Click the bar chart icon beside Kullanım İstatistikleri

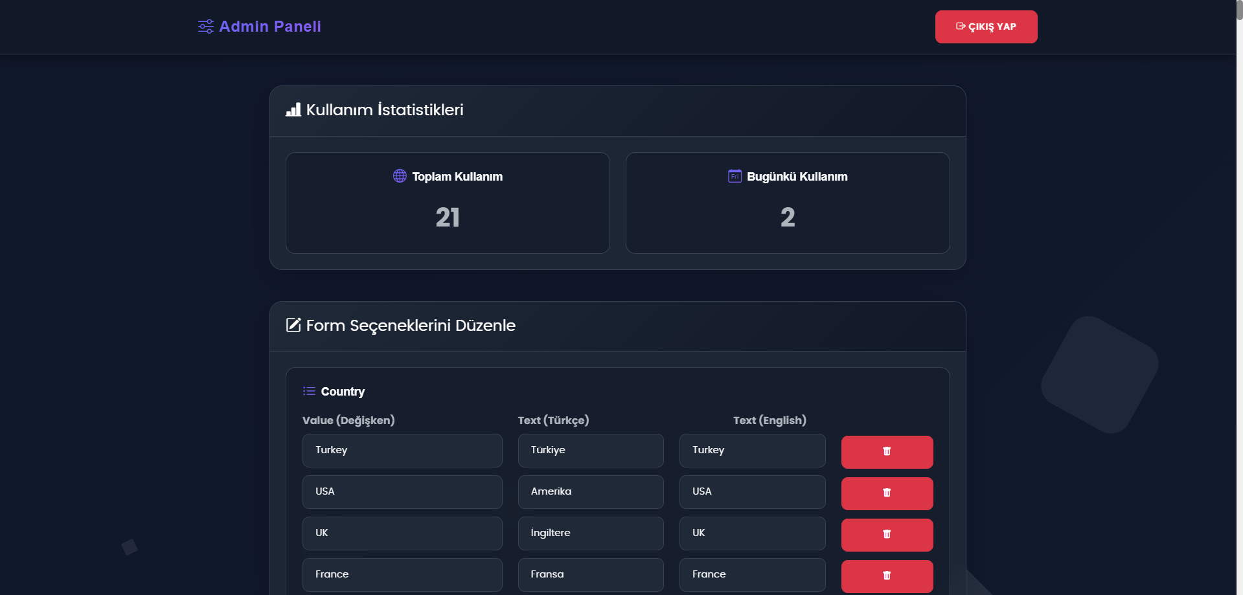293,109
